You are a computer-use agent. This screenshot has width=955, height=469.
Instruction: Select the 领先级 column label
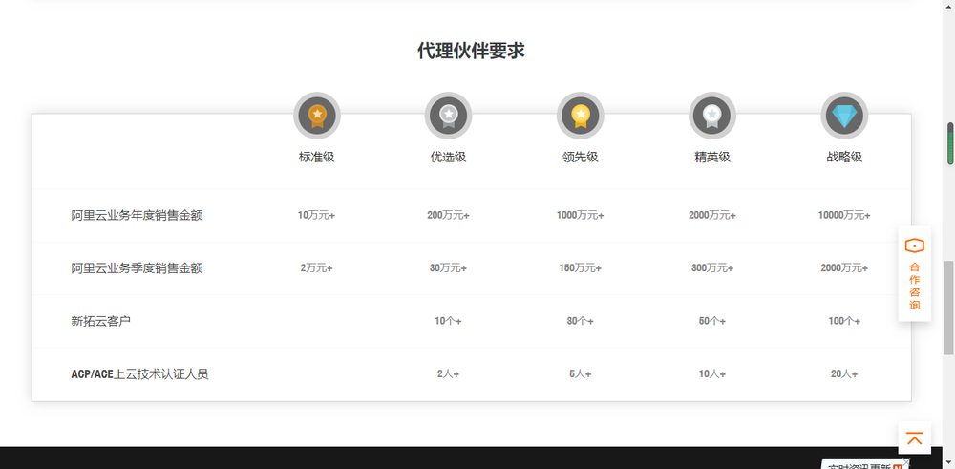coord(581,158)
